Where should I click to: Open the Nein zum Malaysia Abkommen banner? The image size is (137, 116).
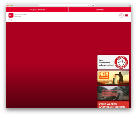(113, 93)
